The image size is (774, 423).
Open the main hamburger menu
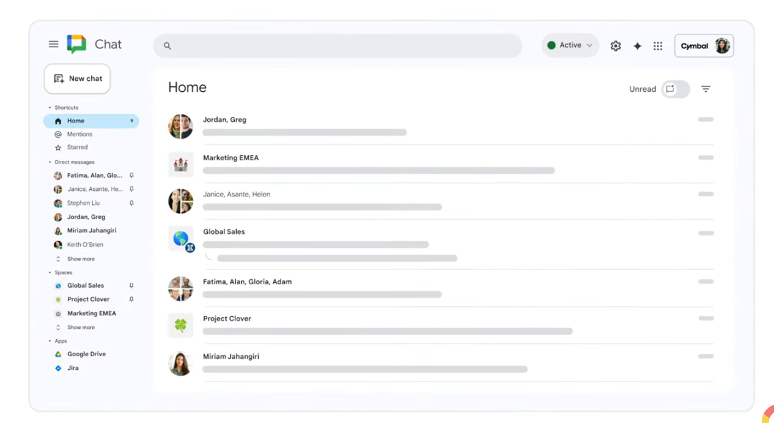(x=53, y=44)
